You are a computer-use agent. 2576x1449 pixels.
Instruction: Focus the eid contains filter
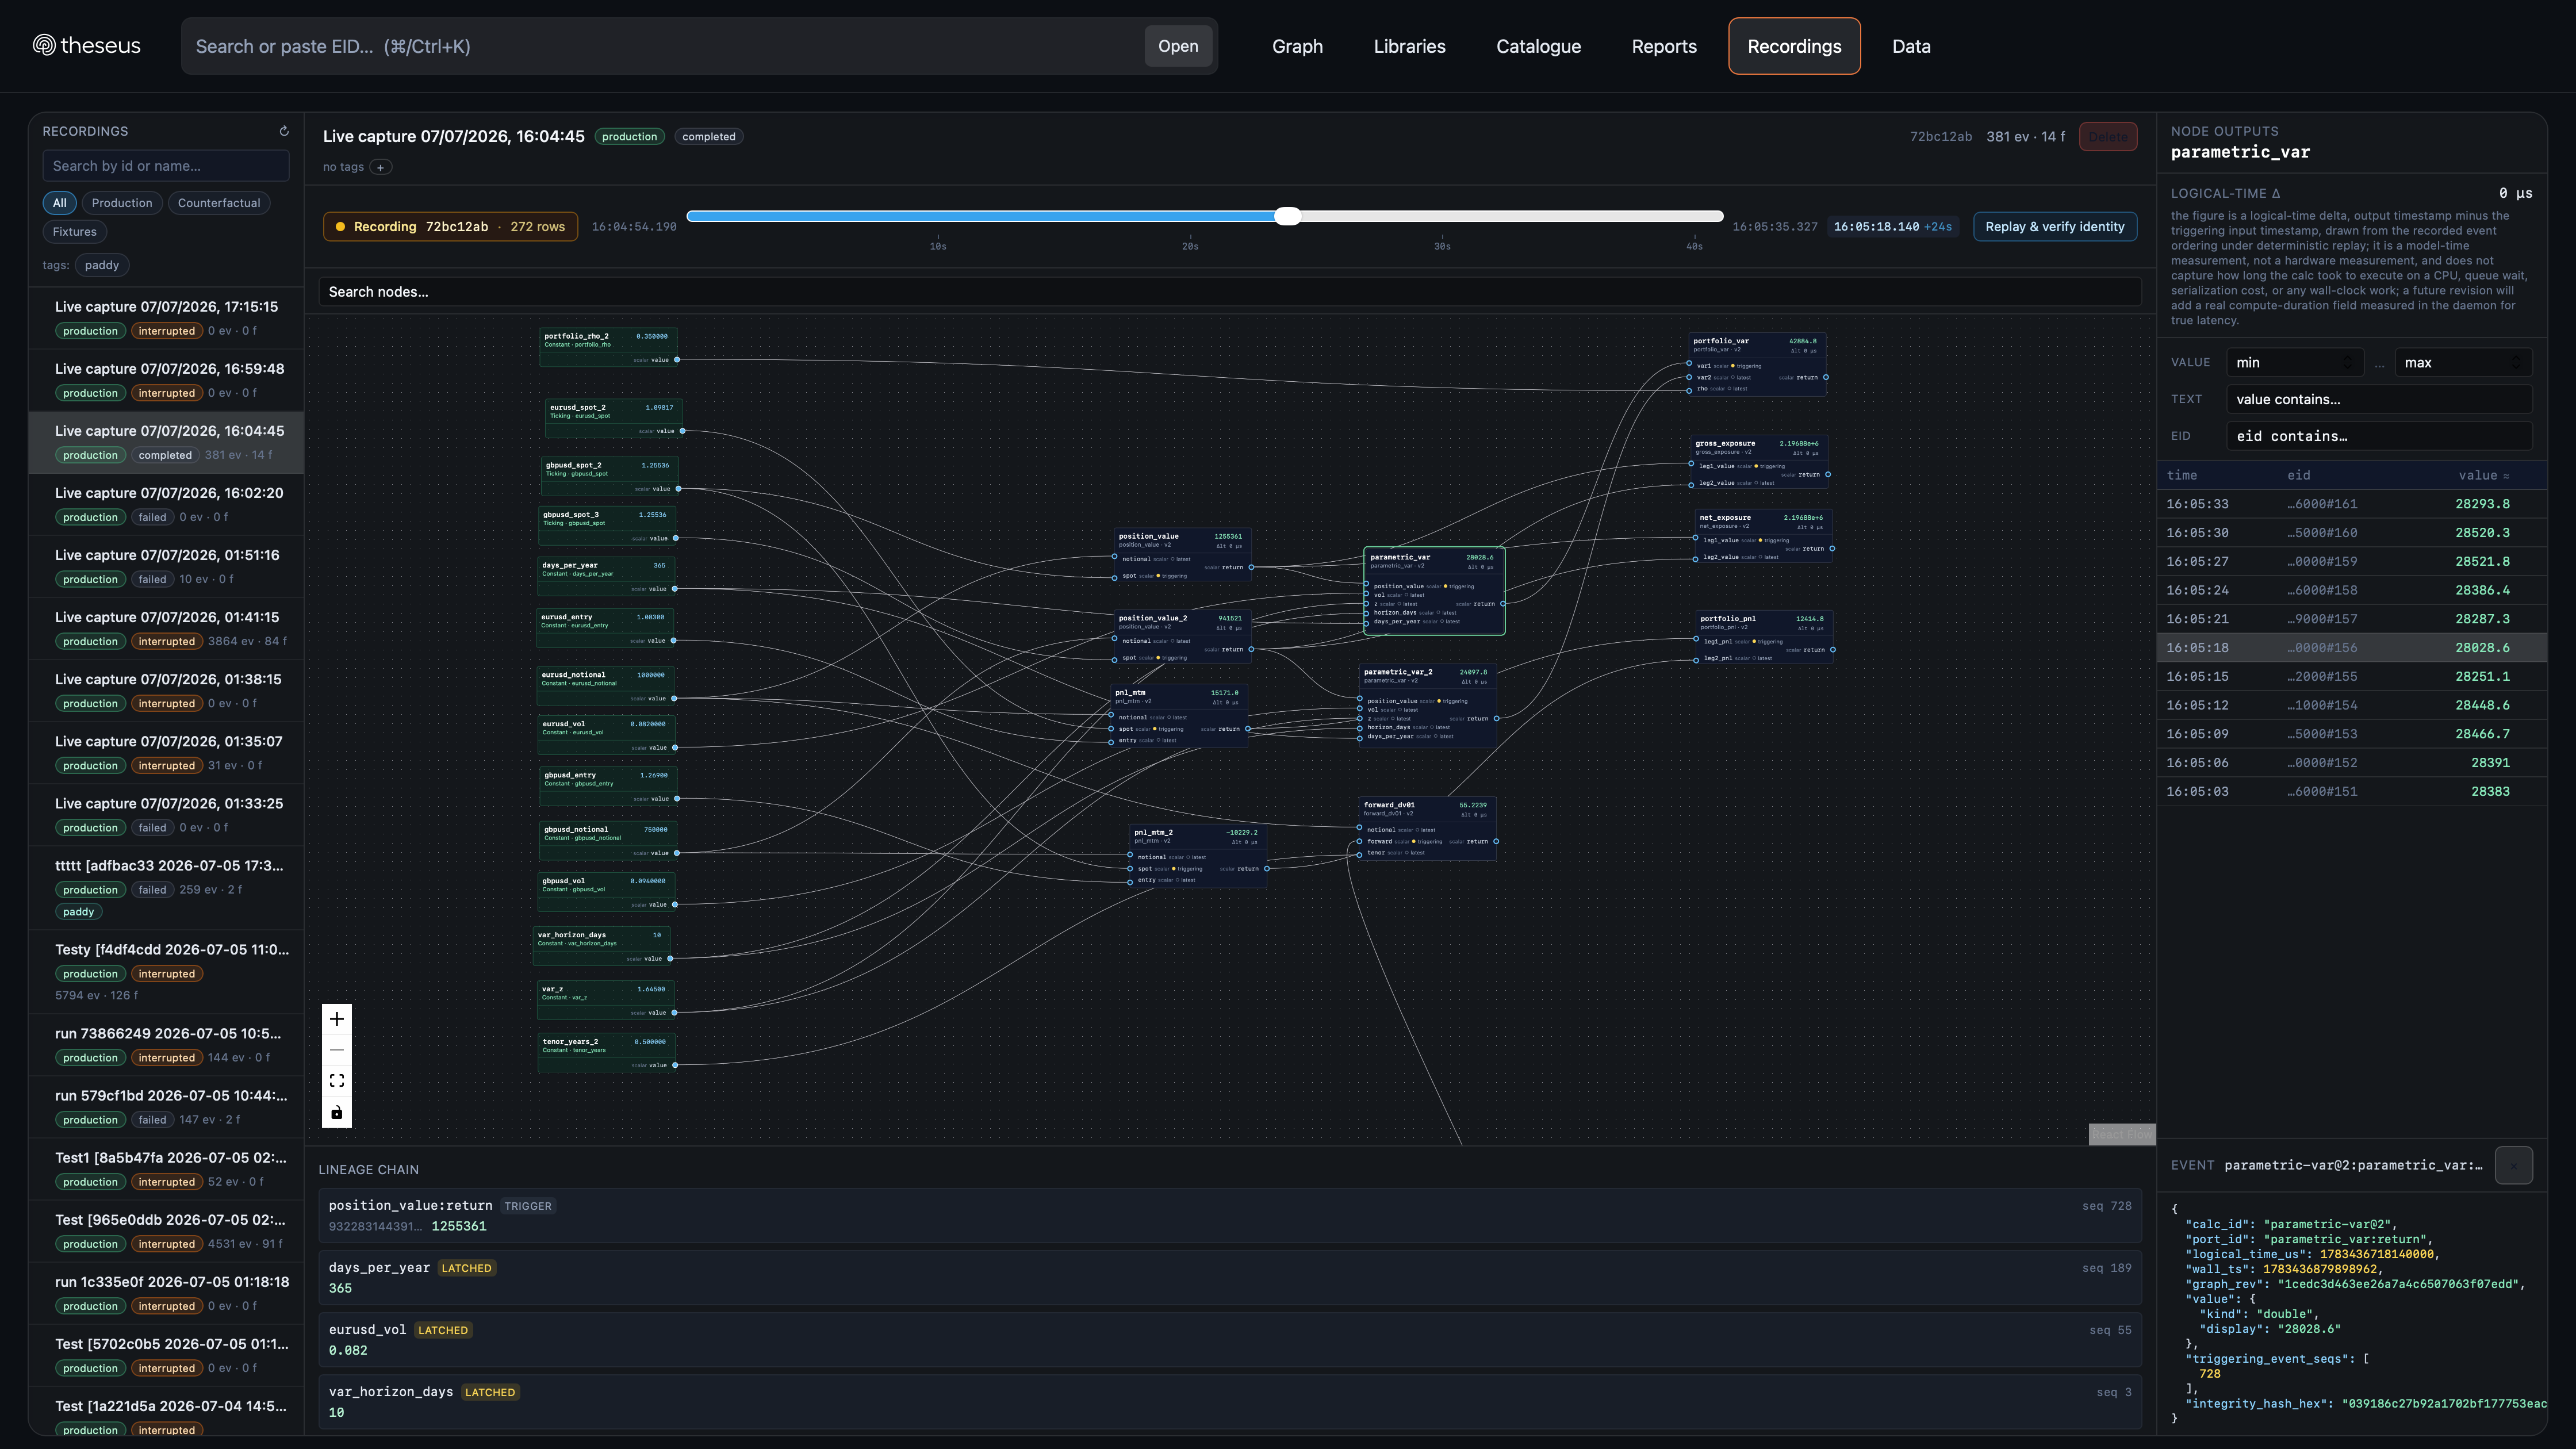click(x=2379, y=436)
